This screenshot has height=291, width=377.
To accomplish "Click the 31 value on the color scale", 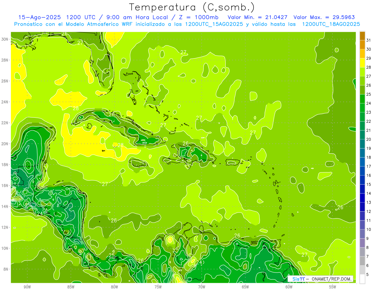I will pyautogui.click(x=369, y=40).
